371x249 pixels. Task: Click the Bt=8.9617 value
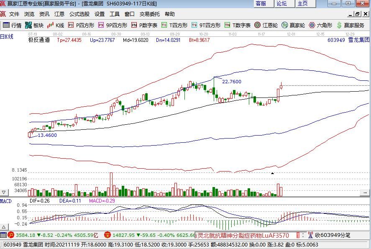[x=199, y=40]
